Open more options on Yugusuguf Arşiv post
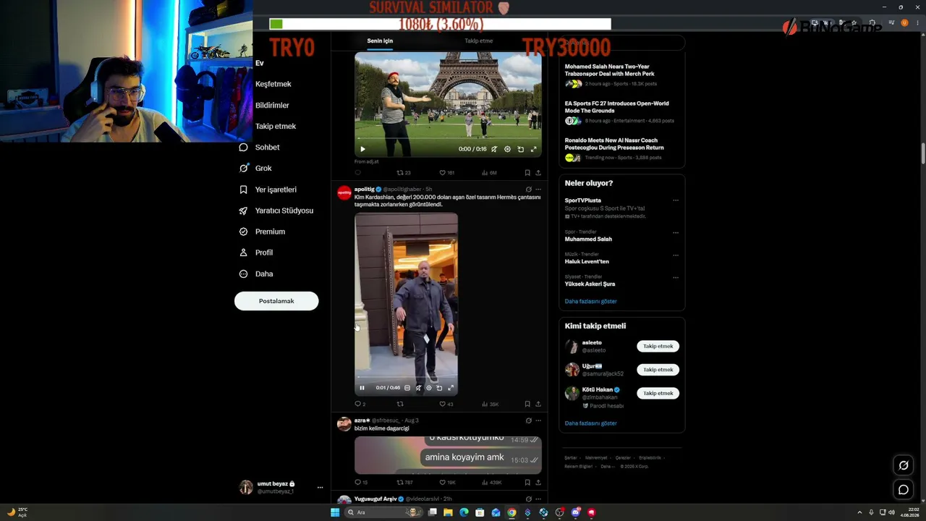This screenshot has height=521, width=926. (538, 499)
